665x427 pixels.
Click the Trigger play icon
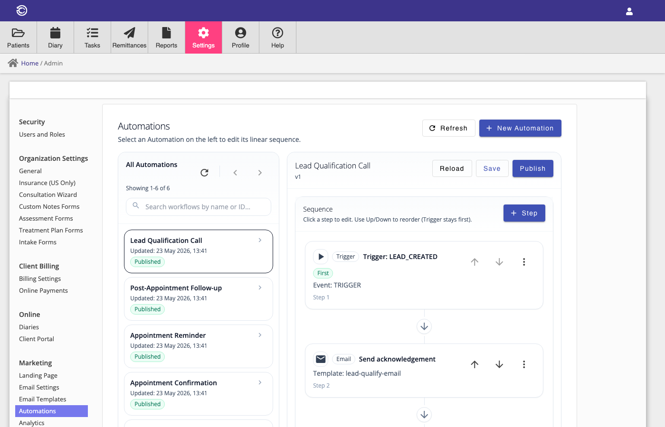coord(321,257)
